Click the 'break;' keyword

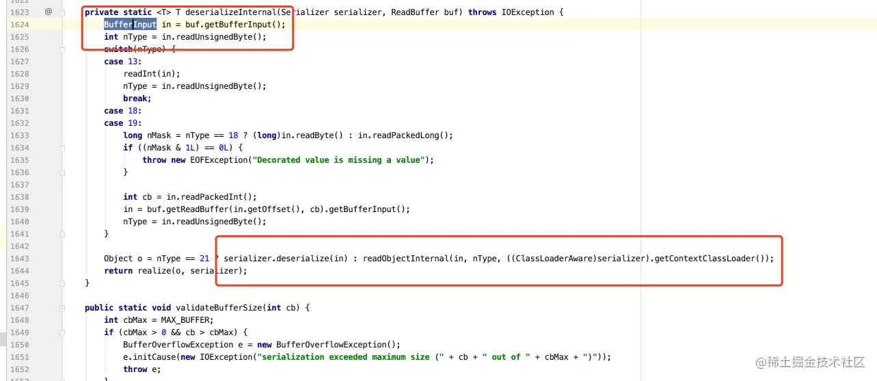click(137, 98)
